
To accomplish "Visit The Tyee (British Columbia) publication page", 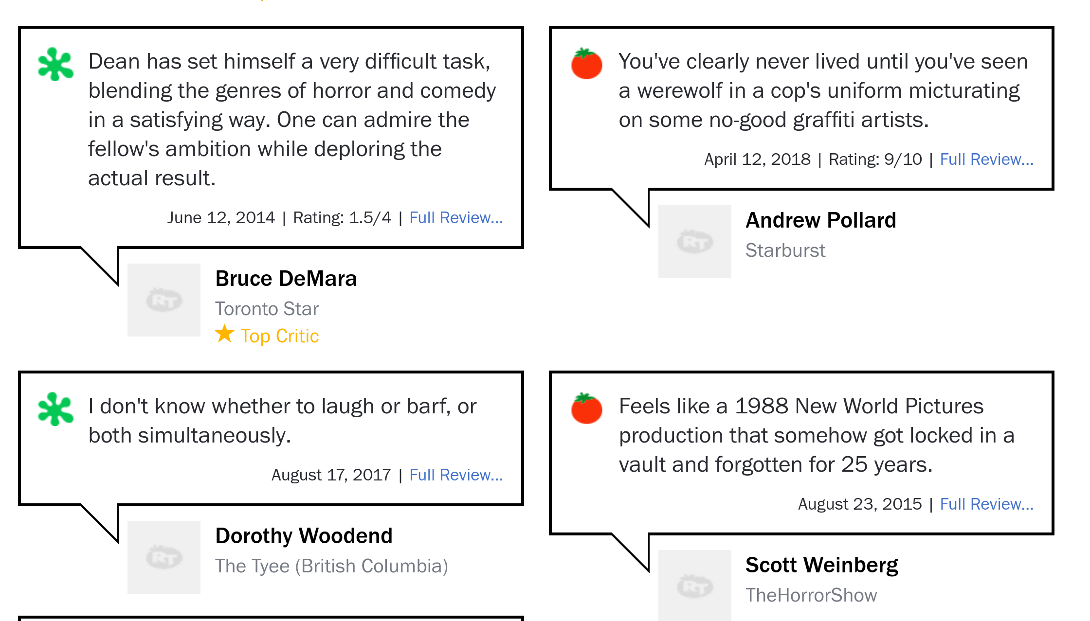I will click(x=331, y=566).
